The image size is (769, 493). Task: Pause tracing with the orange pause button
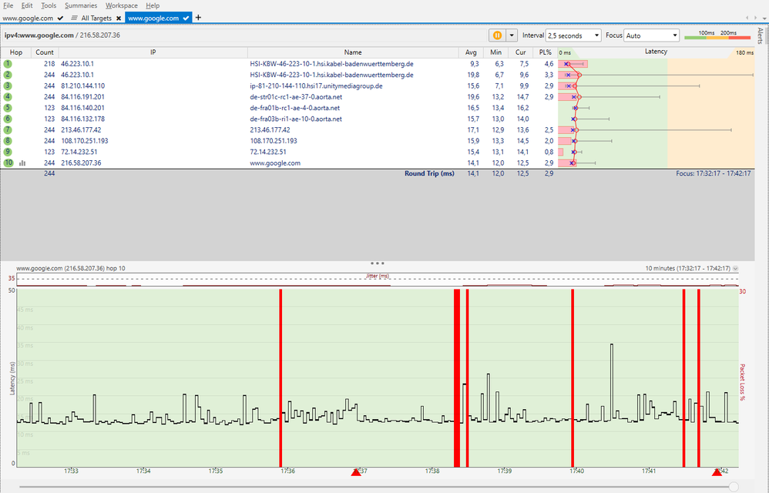498,35
